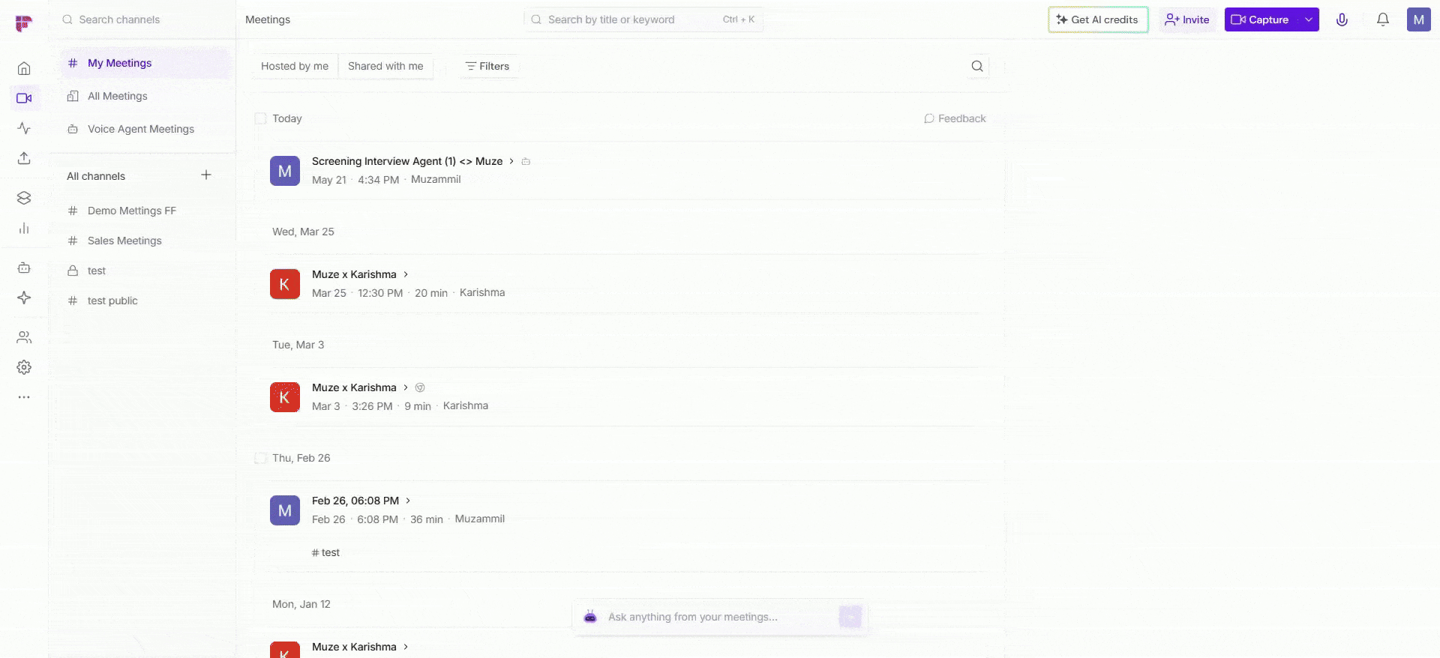The height and width of the screenshot is (658, 1440).
Task: Click the K avatar of Mar 25 meeting
Action: click(x=285, y=284)
